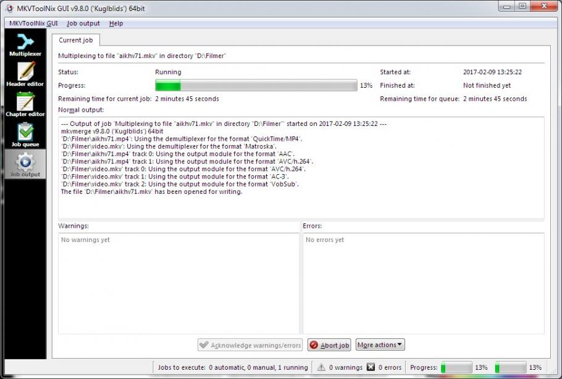Click inside the Warnings list box
562x379 pixels.
tap(178, 283)
